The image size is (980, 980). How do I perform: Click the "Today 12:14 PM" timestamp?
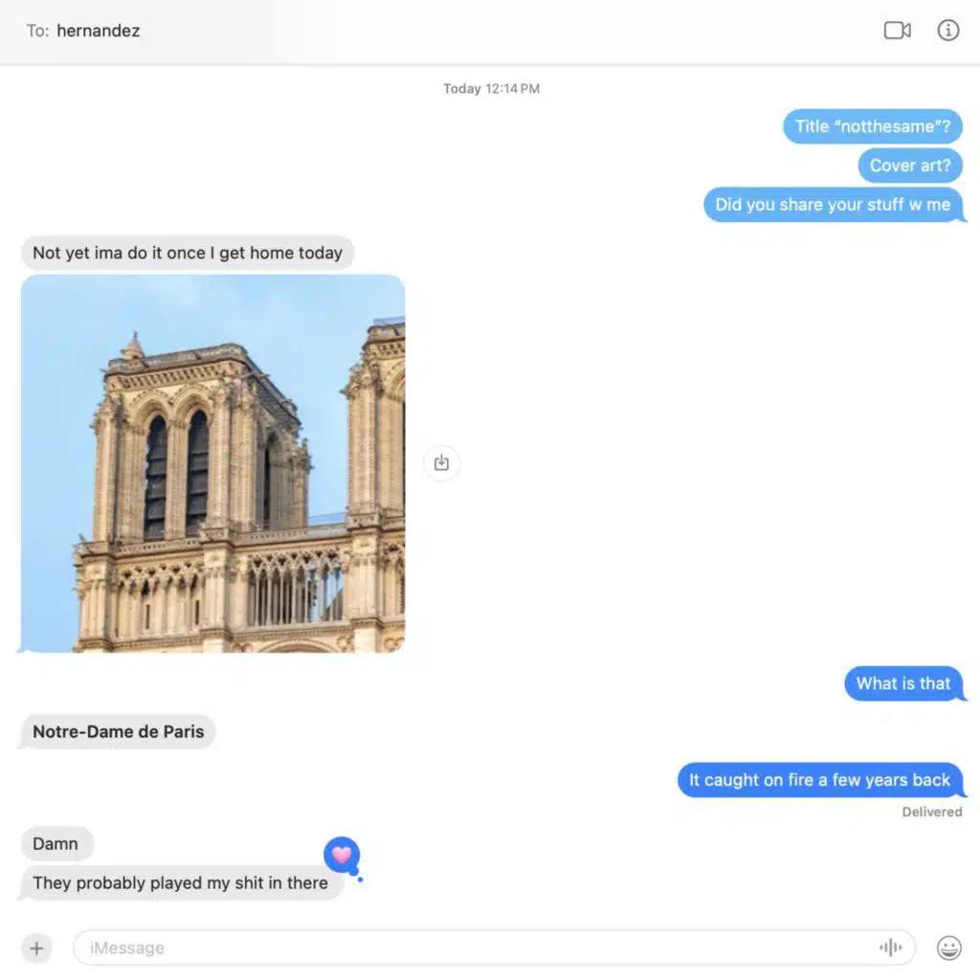tap(491, 89)
